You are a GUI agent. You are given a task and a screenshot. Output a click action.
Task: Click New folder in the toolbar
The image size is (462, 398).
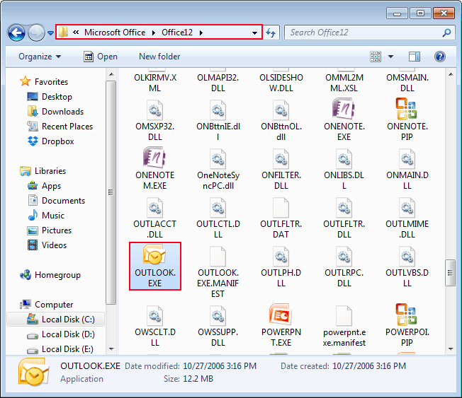tap(159, 57)
